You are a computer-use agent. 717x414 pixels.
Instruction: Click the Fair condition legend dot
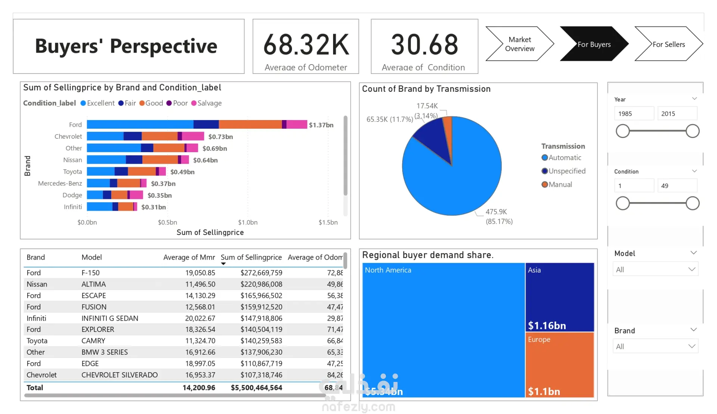pyautogui.click(x=121, y=103)
